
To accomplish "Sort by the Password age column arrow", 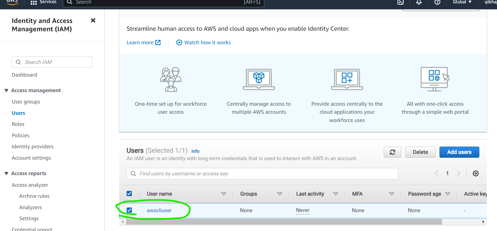I will 448,194.
